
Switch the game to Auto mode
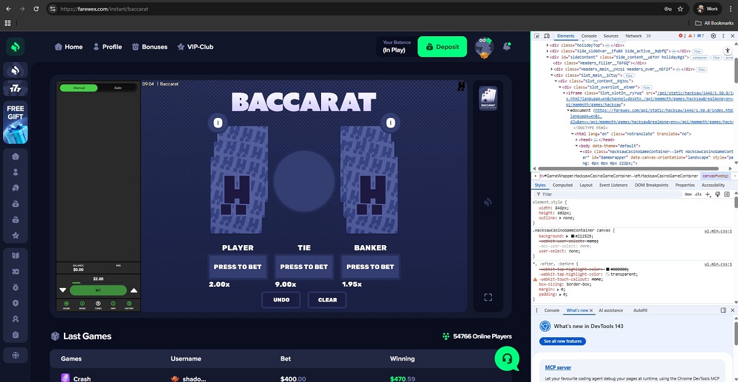(118, 88)
